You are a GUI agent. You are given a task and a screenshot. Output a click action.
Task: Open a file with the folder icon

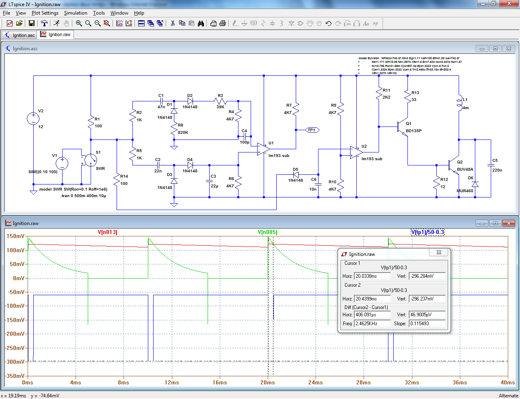click(x=19, y=24)
